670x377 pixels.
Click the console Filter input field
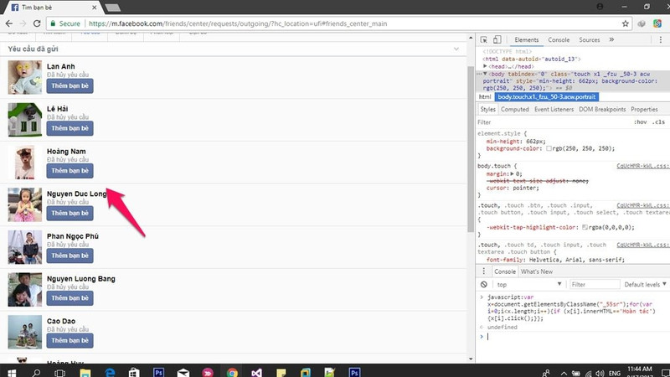(x=595, y=285)
